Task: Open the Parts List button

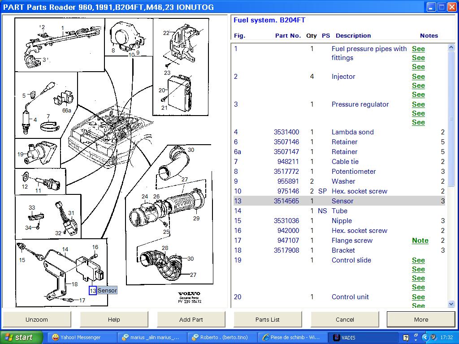Action: pos(268,319)
